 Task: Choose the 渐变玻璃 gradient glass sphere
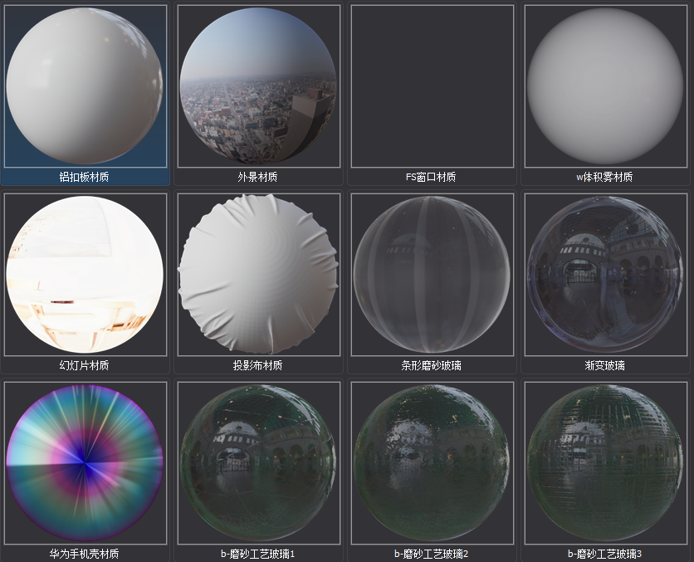click(x=605, y=274)
